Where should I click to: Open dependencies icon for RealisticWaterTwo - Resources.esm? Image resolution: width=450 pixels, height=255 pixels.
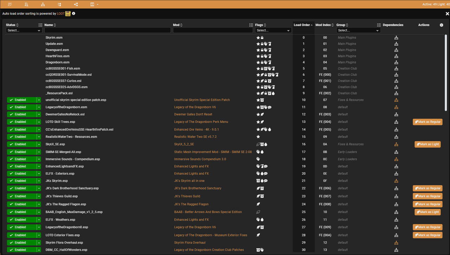click(x=396, y=137)
